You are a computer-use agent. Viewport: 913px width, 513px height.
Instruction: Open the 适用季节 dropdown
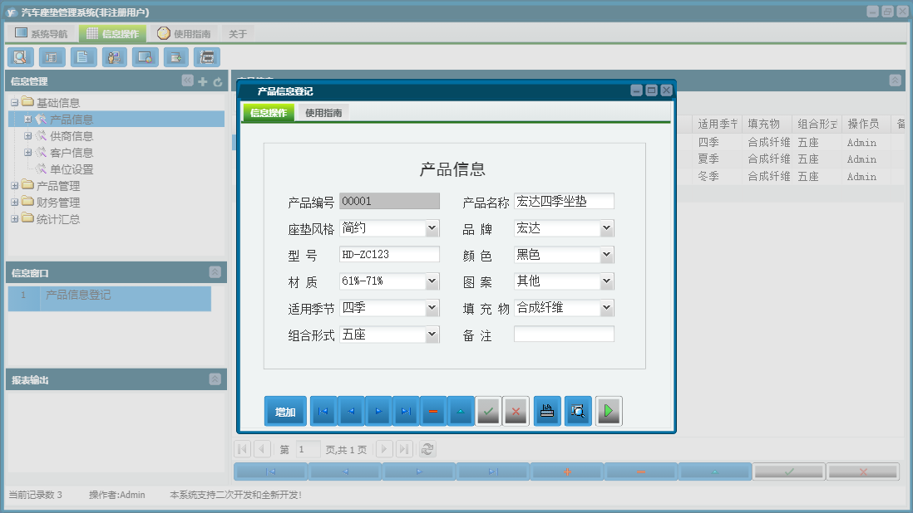pos(432,308)
